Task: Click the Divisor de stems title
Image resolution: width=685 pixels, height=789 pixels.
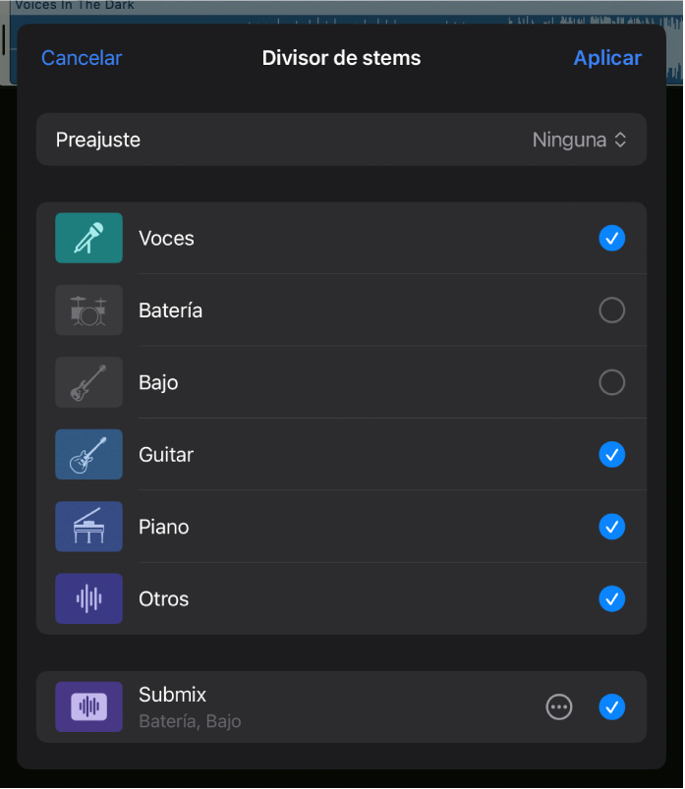Action: point(341,57)
